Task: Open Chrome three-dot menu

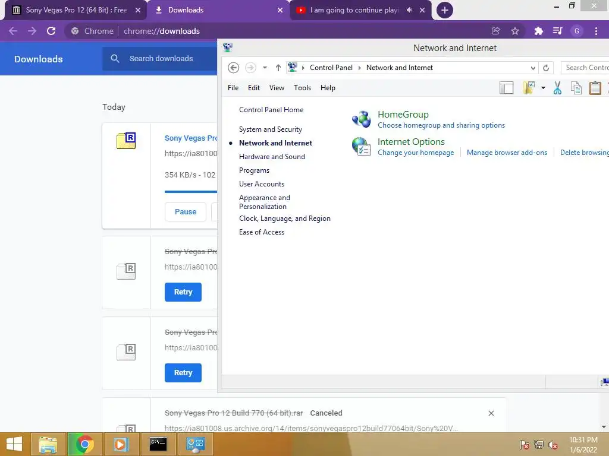Action: (x=596, y=31)
